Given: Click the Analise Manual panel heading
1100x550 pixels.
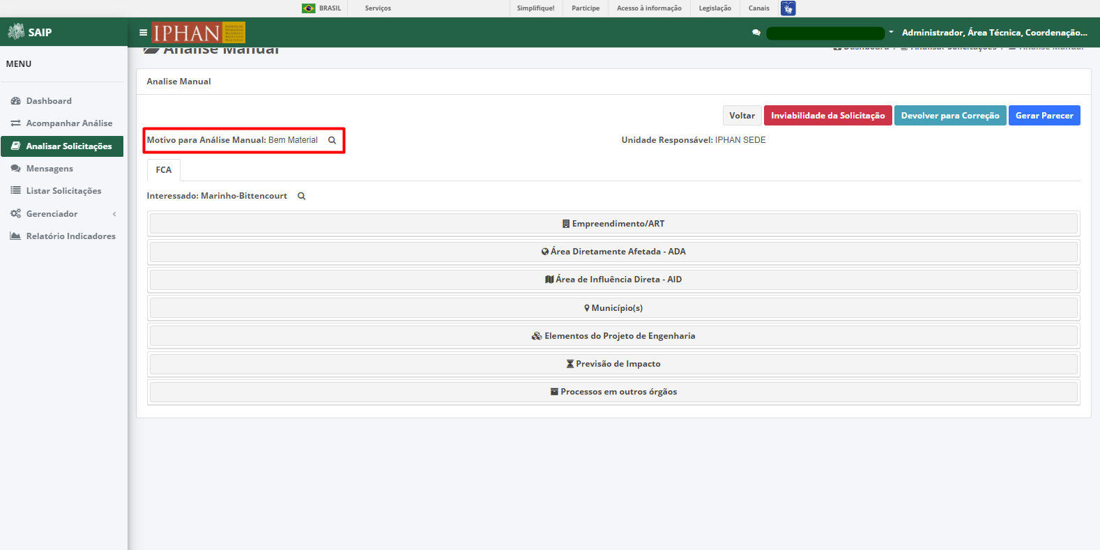Looking at the screenshot, I should pos(178,82).
